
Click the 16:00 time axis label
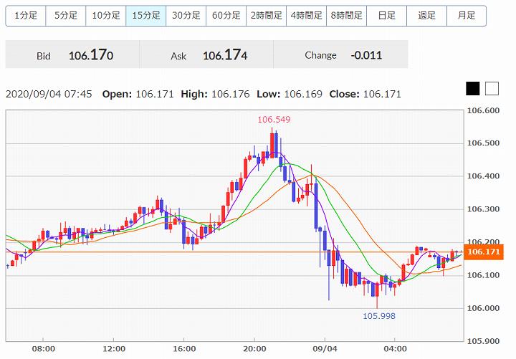click(x=184, y=349)
